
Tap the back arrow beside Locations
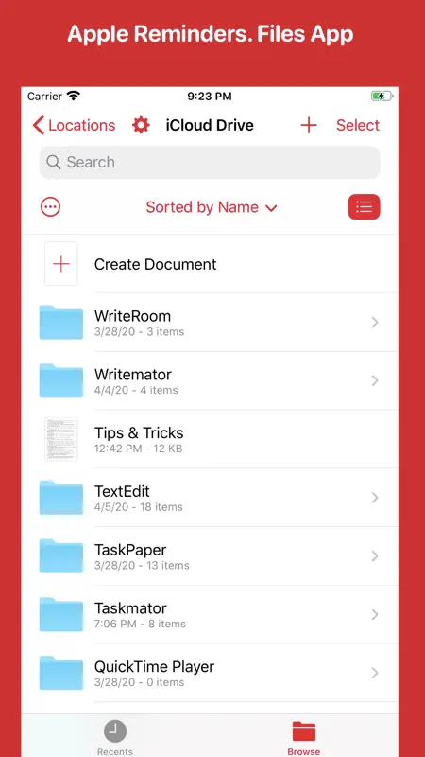(39, 126)
